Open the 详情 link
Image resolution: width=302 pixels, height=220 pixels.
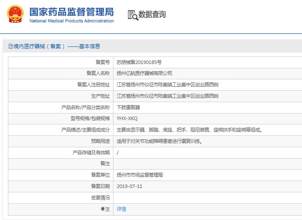[121, 209]
